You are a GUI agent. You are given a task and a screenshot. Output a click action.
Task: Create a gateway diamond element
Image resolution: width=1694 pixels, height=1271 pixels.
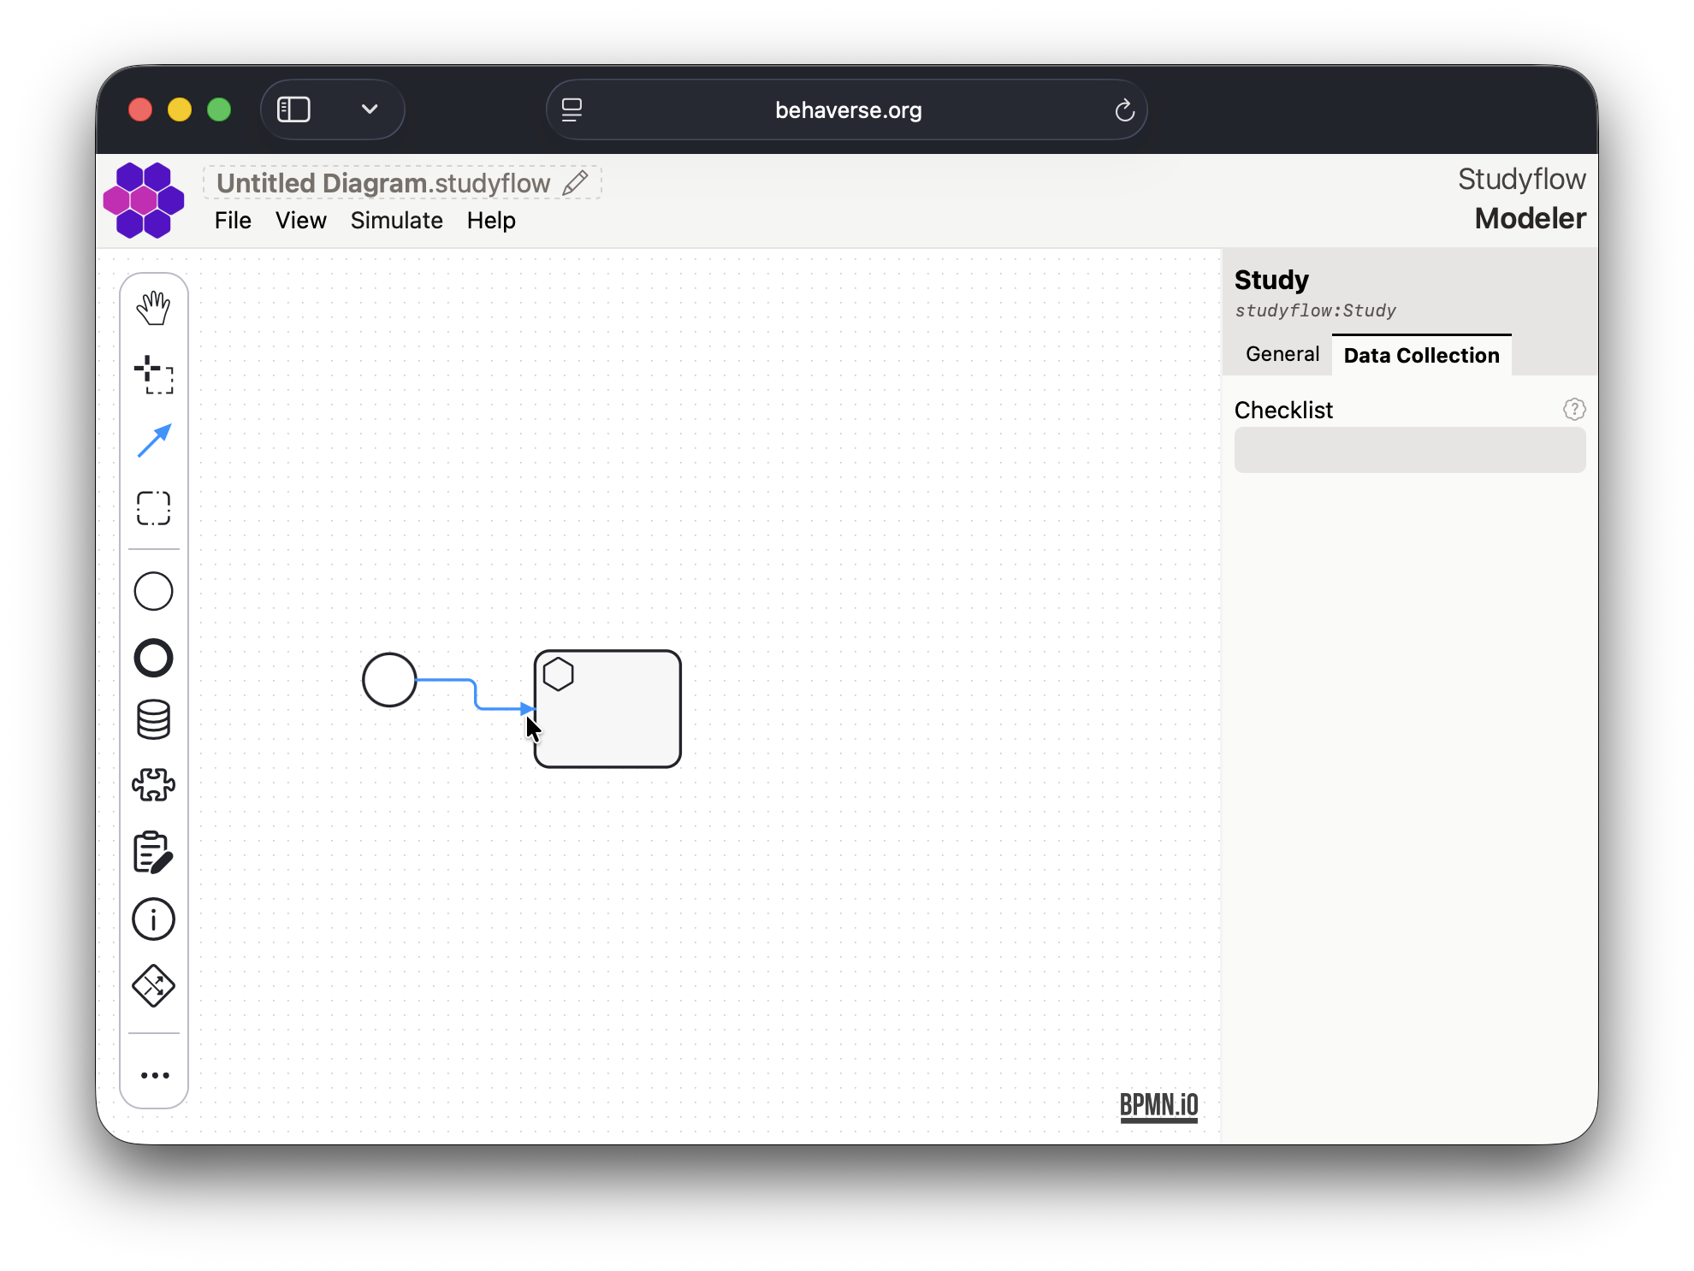[x=154, y=985]
